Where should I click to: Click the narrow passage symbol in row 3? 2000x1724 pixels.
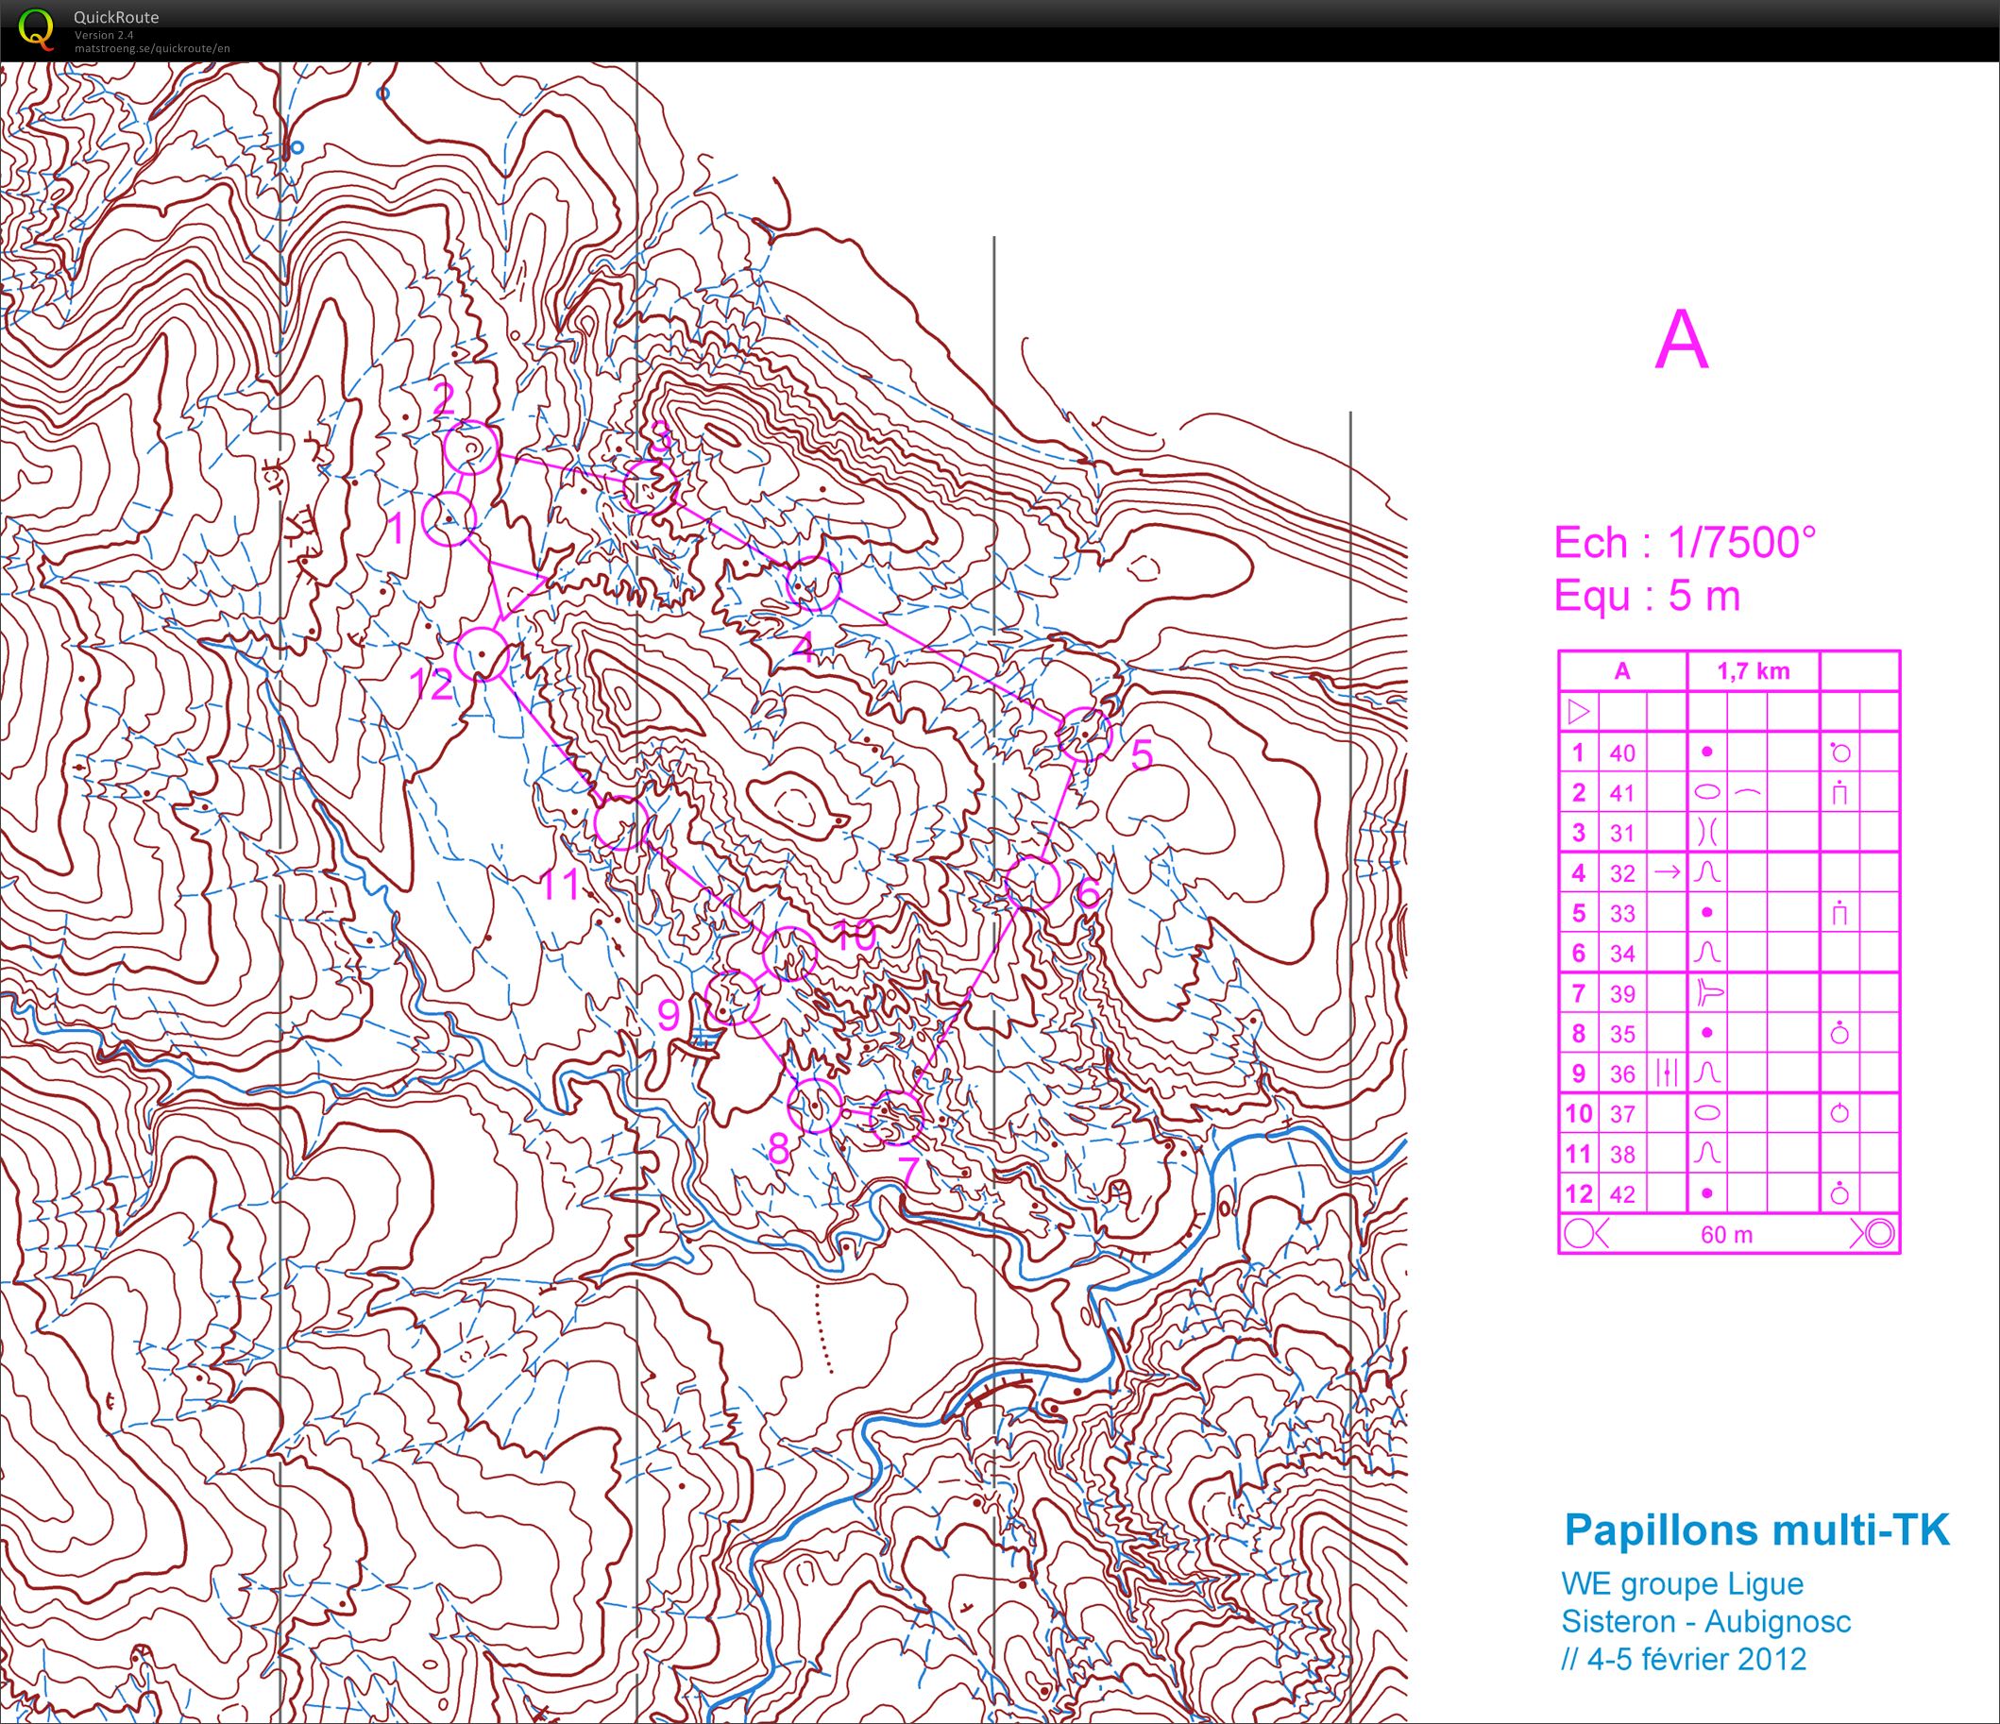1706,832
